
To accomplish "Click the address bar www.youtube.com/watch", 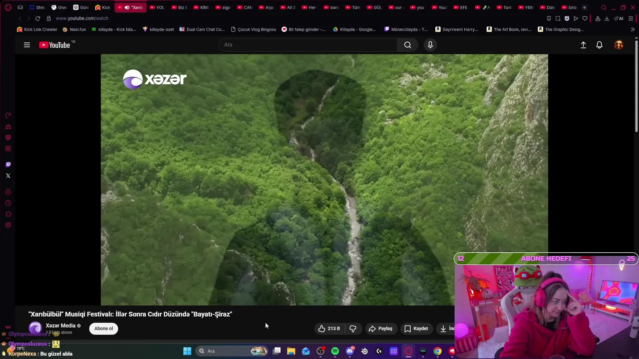I will click(82, 18).
